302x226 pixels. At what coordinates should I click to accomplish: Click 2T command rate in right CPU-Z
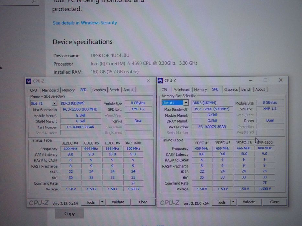(x=265, y=183)
